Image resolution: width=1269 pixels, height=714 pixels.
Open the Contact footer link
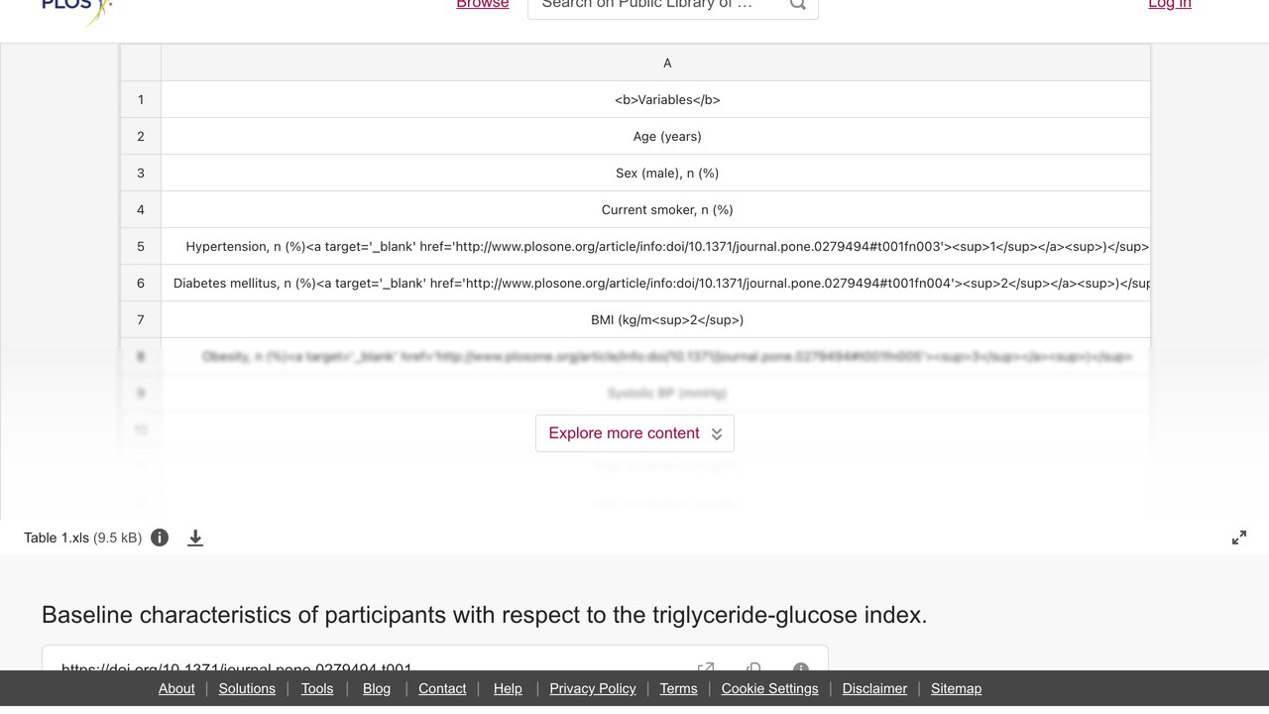click(442, 688)
